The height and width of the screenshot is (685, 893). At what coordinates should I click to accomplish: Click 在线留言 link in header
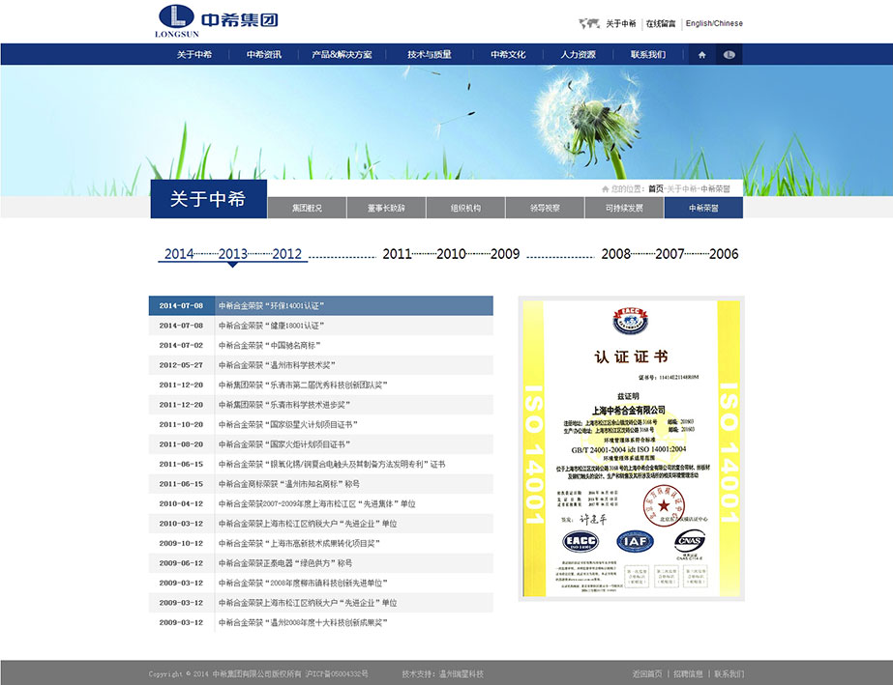(661, 23)
